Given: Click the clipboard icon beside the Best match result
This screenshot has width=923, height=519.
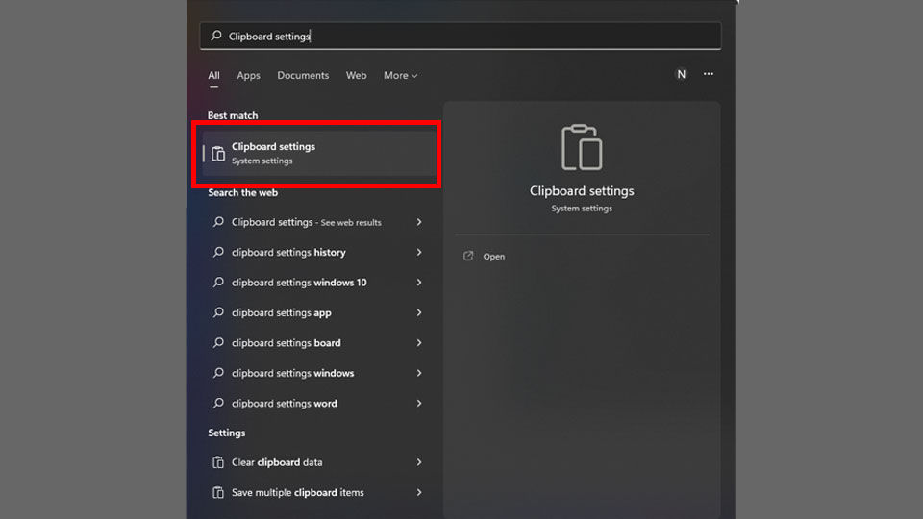Looking at the screenshot, I should [218, 154].
